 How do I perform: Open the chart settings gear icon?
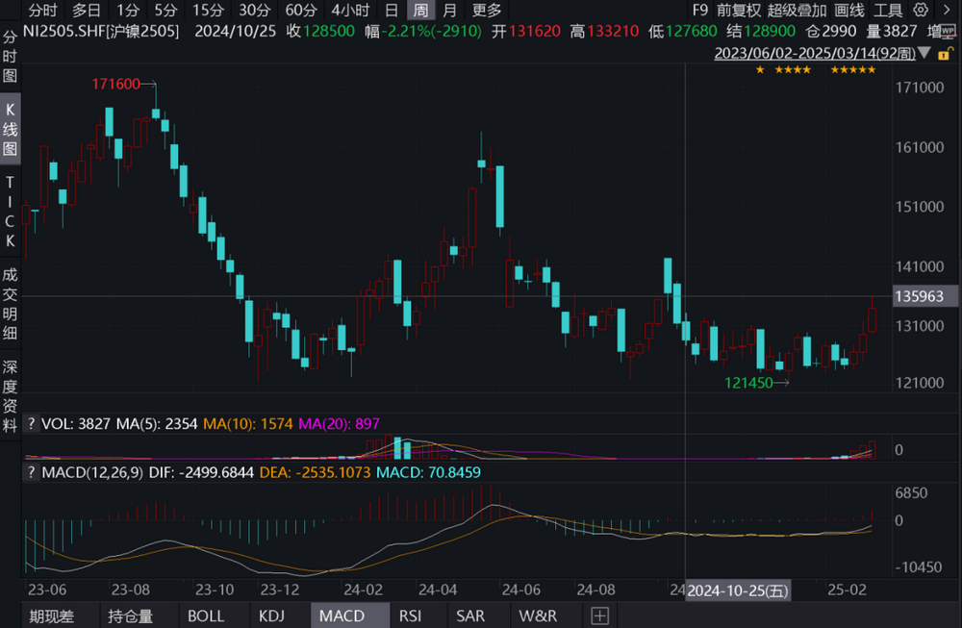(x=922, y=11)
